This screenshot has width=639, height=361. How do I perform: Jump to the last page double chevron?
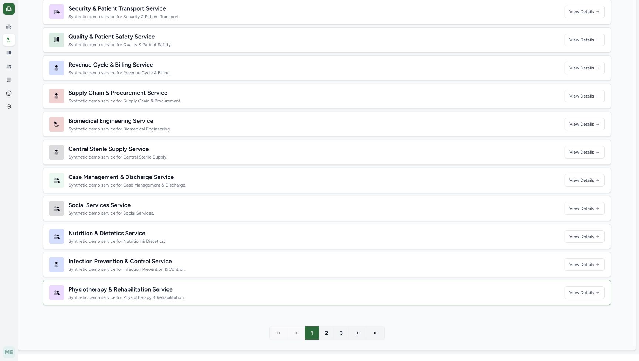click(x=375, y=333)
